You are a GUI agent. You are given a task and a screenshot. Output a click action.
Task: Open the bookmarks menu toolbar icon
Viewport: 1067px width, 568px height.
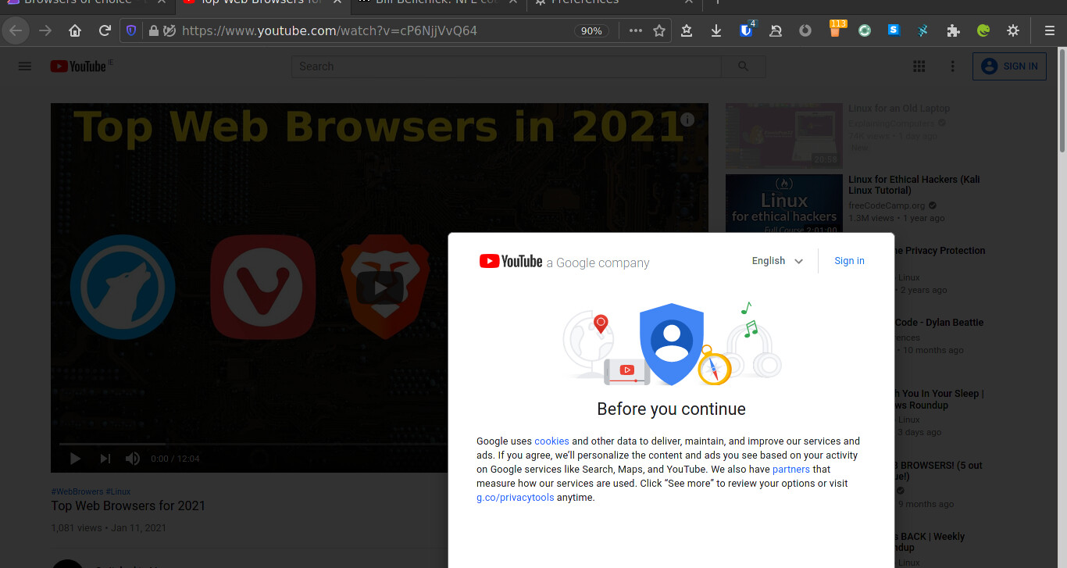pos(687,31)
